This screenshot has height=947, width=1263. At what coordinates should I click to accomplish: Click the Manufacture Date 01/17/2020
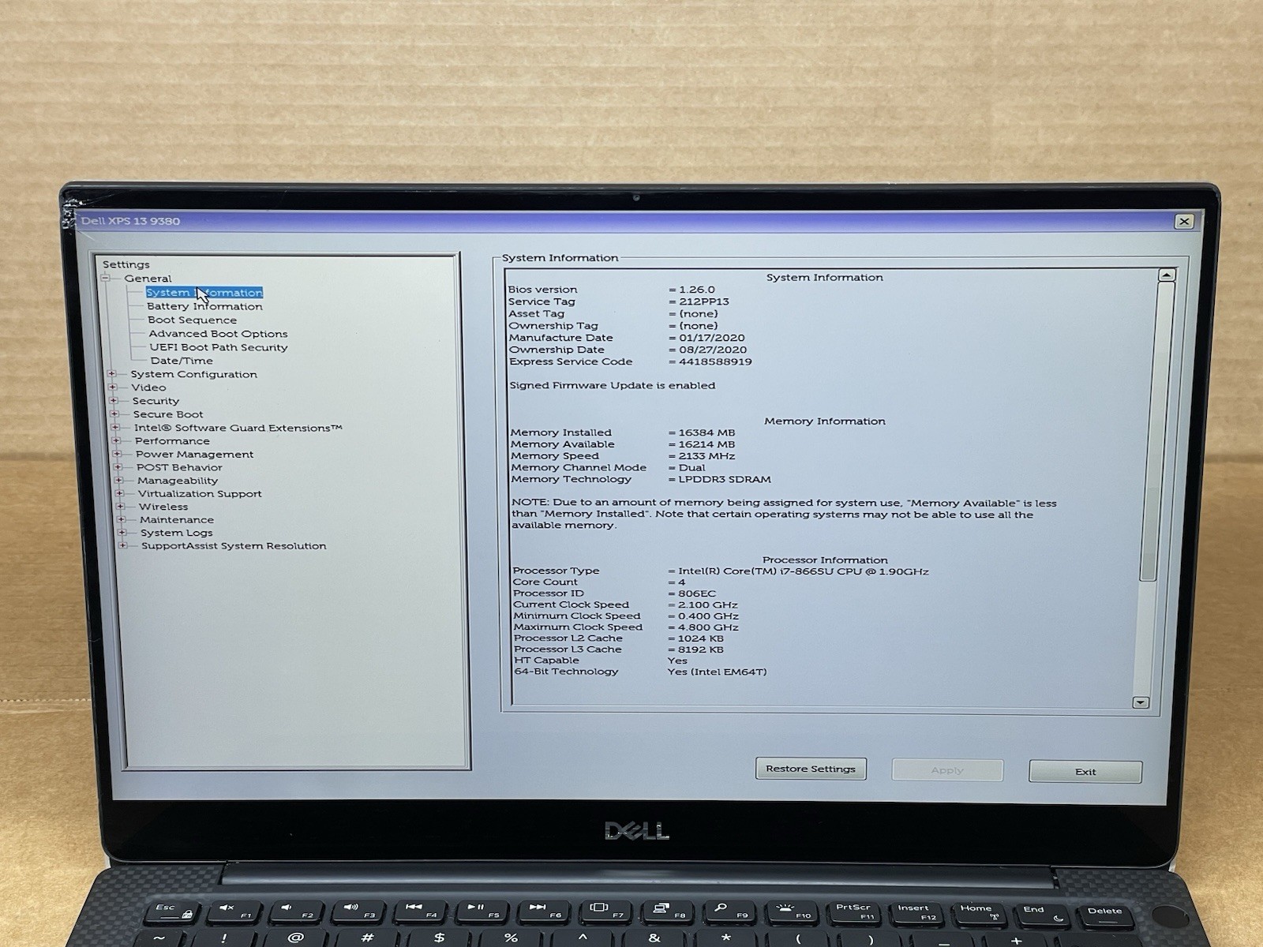[712, 338]
